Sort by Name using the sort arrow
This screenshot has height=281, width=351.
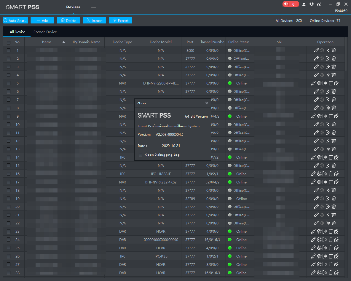point(64,42)
